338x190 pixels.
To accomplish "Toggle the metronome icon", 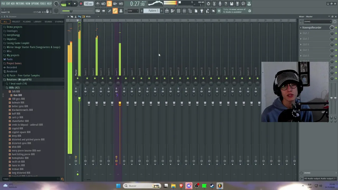I will (98, 4).
